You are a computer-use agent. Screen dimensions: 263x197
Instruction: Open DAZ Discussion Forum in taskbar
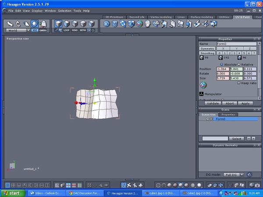(x=85, y=193)
